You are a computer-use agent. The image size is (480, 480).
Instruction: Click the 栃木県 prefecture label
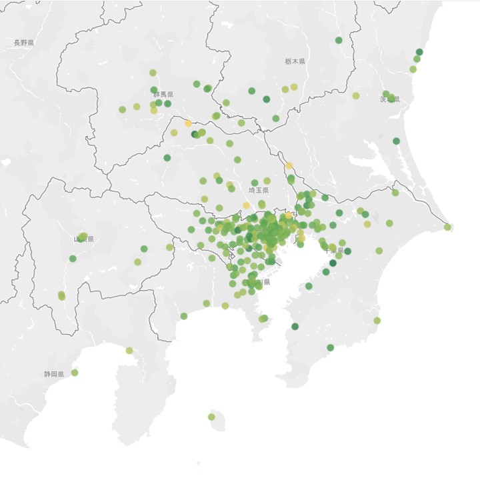(x=295, y=61)
